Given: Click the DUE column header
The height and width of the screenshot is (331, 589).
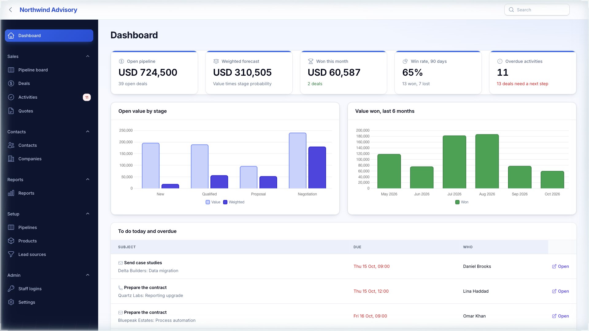Looking at the screenshot, I should tap(357, 247).
